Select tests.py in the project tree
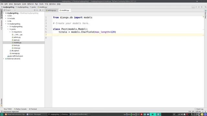 [x=16, y=45]
